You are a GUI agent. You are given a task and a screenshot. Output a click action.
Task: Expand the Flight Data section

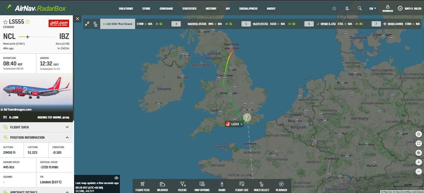pyautogui.click(x=36, y=127)
